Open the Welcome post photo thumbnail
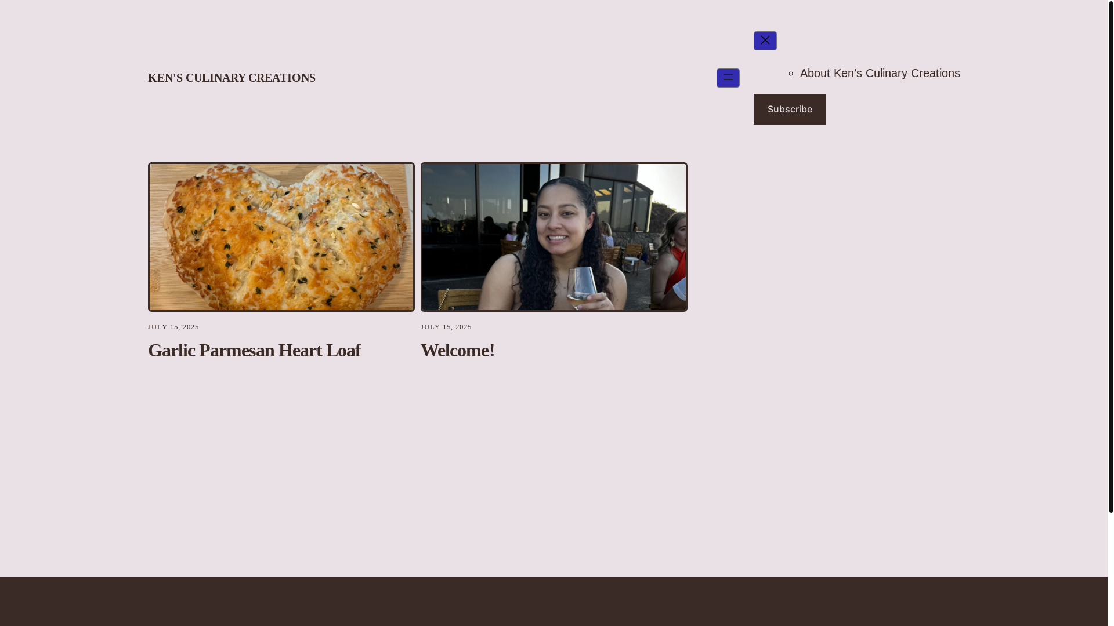The width and height of the screenshot is (1114, 626). [x=554, y=237]
